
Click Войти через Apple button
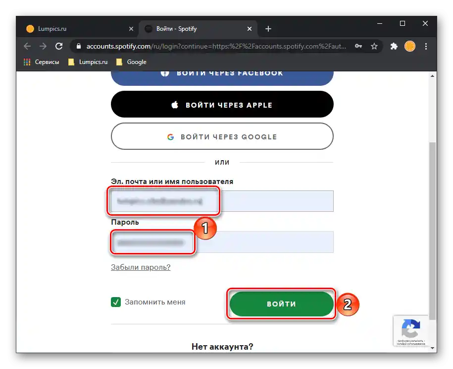[x=222, y=104]
